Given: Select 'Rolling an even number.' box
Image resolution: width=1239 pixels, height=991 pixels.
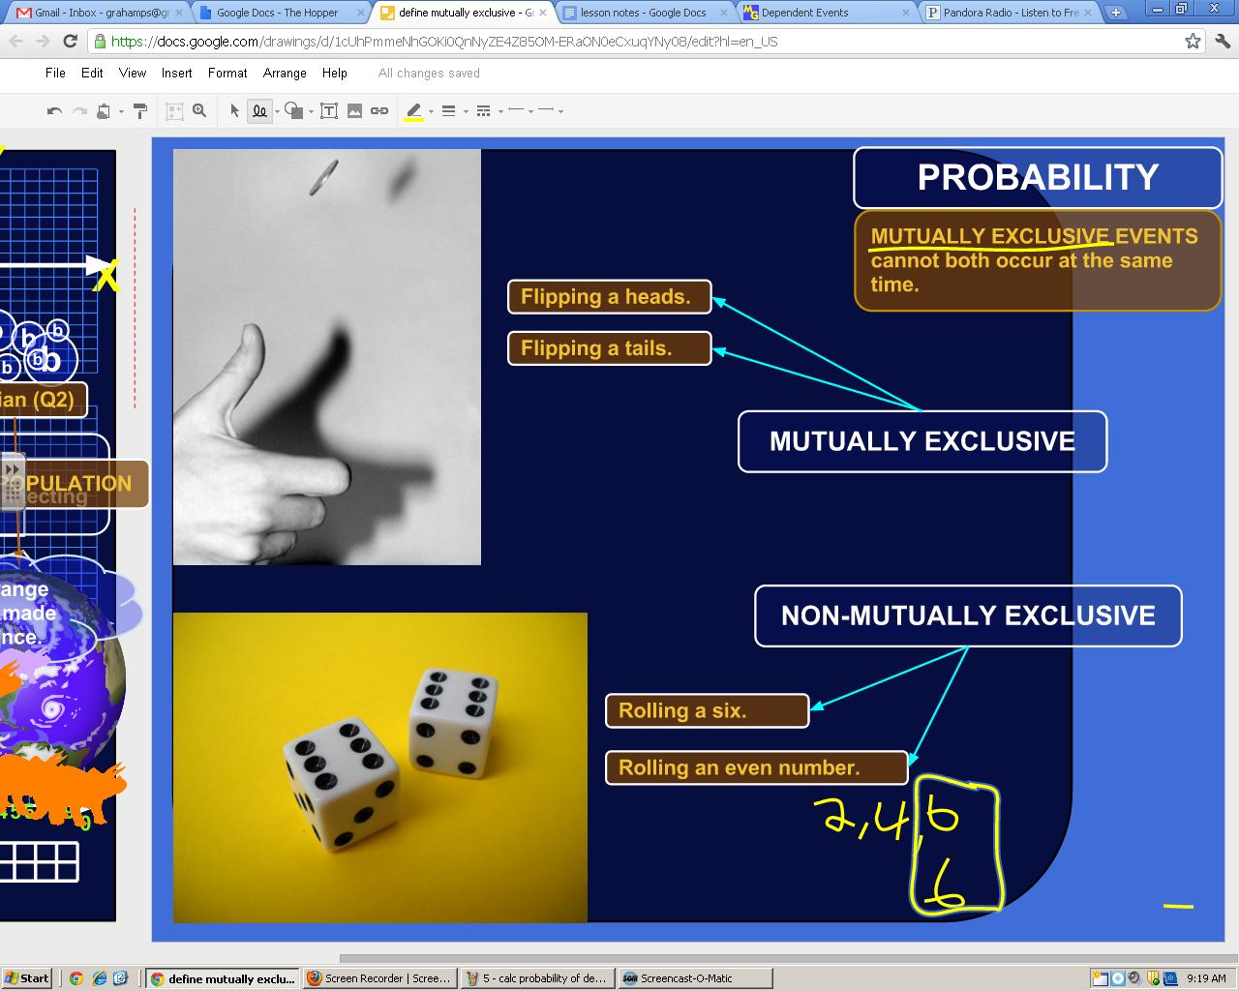Looking at the screenshot, I should pyautogui.click(x=756, y=767).
